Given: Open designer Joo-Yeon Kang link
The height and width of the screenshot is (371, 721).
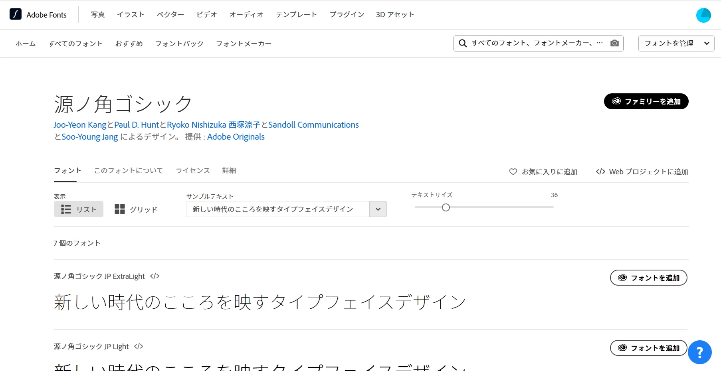Looking at the screenshot, I should tap(80, 125).
